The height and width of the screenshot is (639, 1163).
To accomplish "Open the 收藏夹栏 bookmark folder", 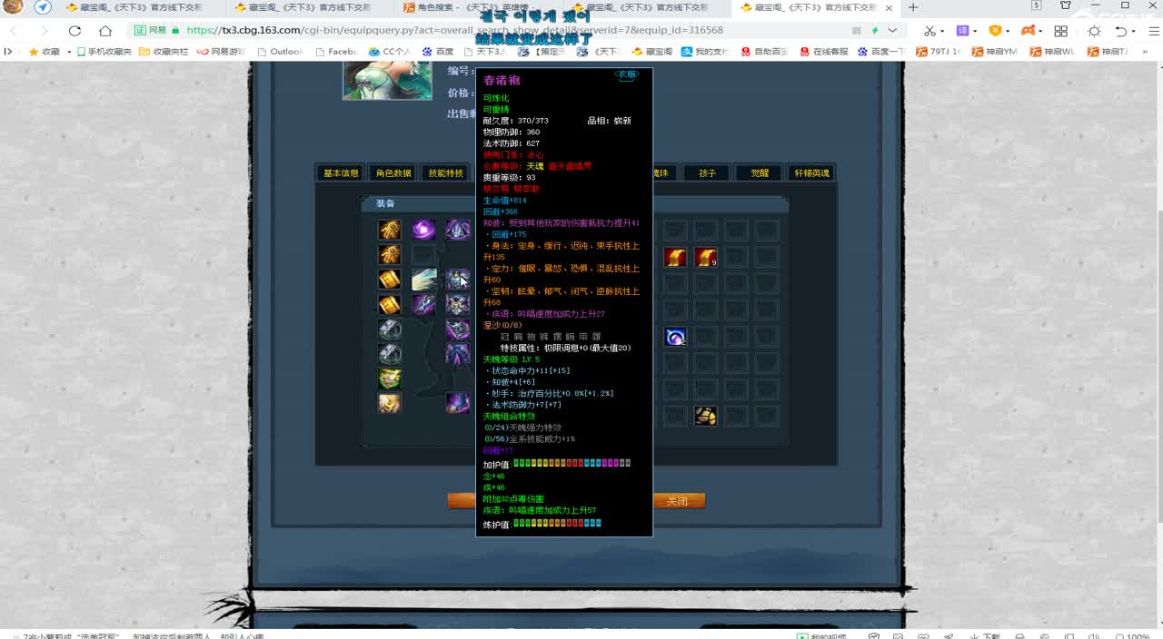I will pyautogui.click(x=164, y=52).
